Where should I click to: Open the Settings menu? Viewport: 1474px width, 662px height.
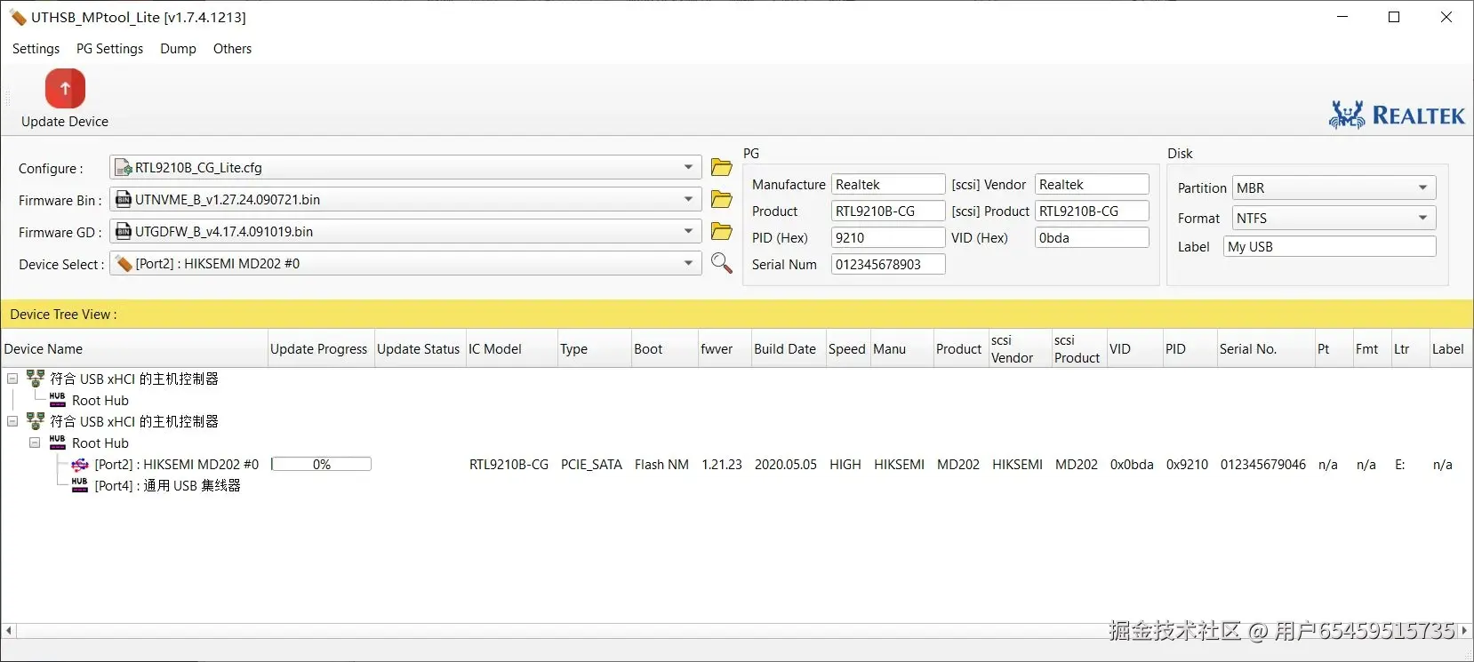[x=36, y=49]
